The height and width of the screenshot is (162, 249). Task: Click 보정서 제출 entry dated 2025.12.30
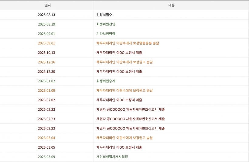[x=119, y=71]
